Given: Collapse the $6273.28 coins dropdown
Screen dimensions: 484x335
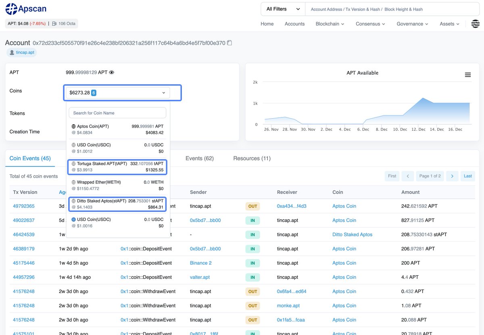Looking at the screenshot, I should click(117, 93).
